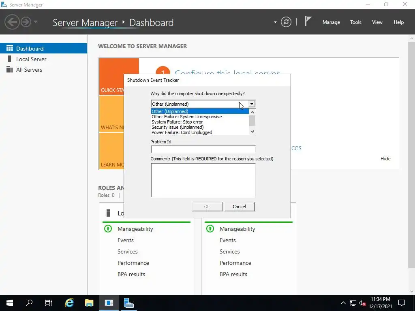415x311 pixels.
Task: Click green status icon in left tile
Action: pos(108,228)
